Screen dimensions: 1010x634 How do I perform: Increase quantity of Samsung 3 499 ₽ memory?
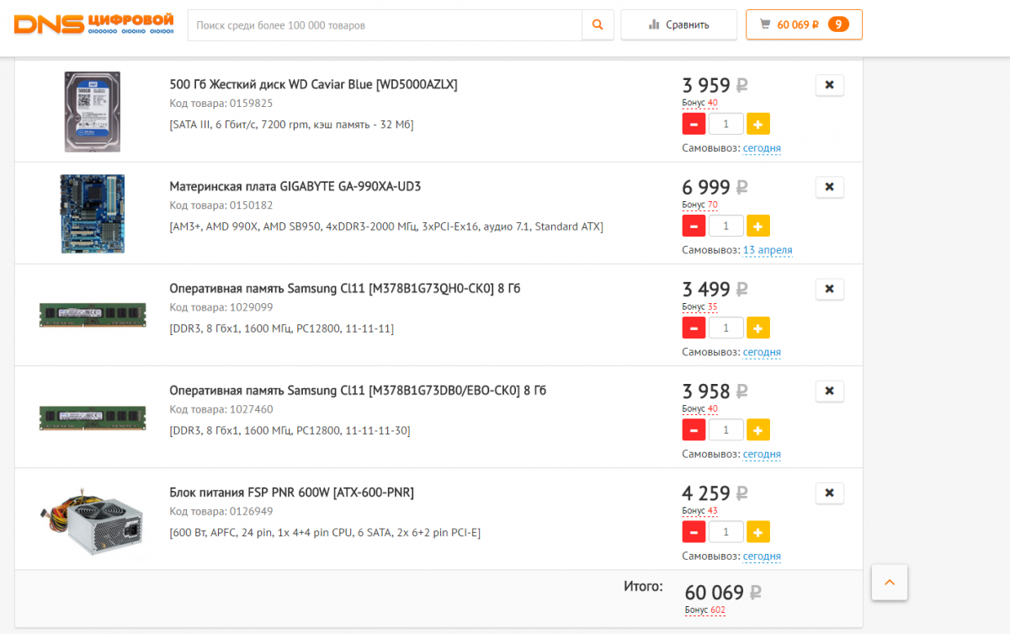[x=758, y=328]
